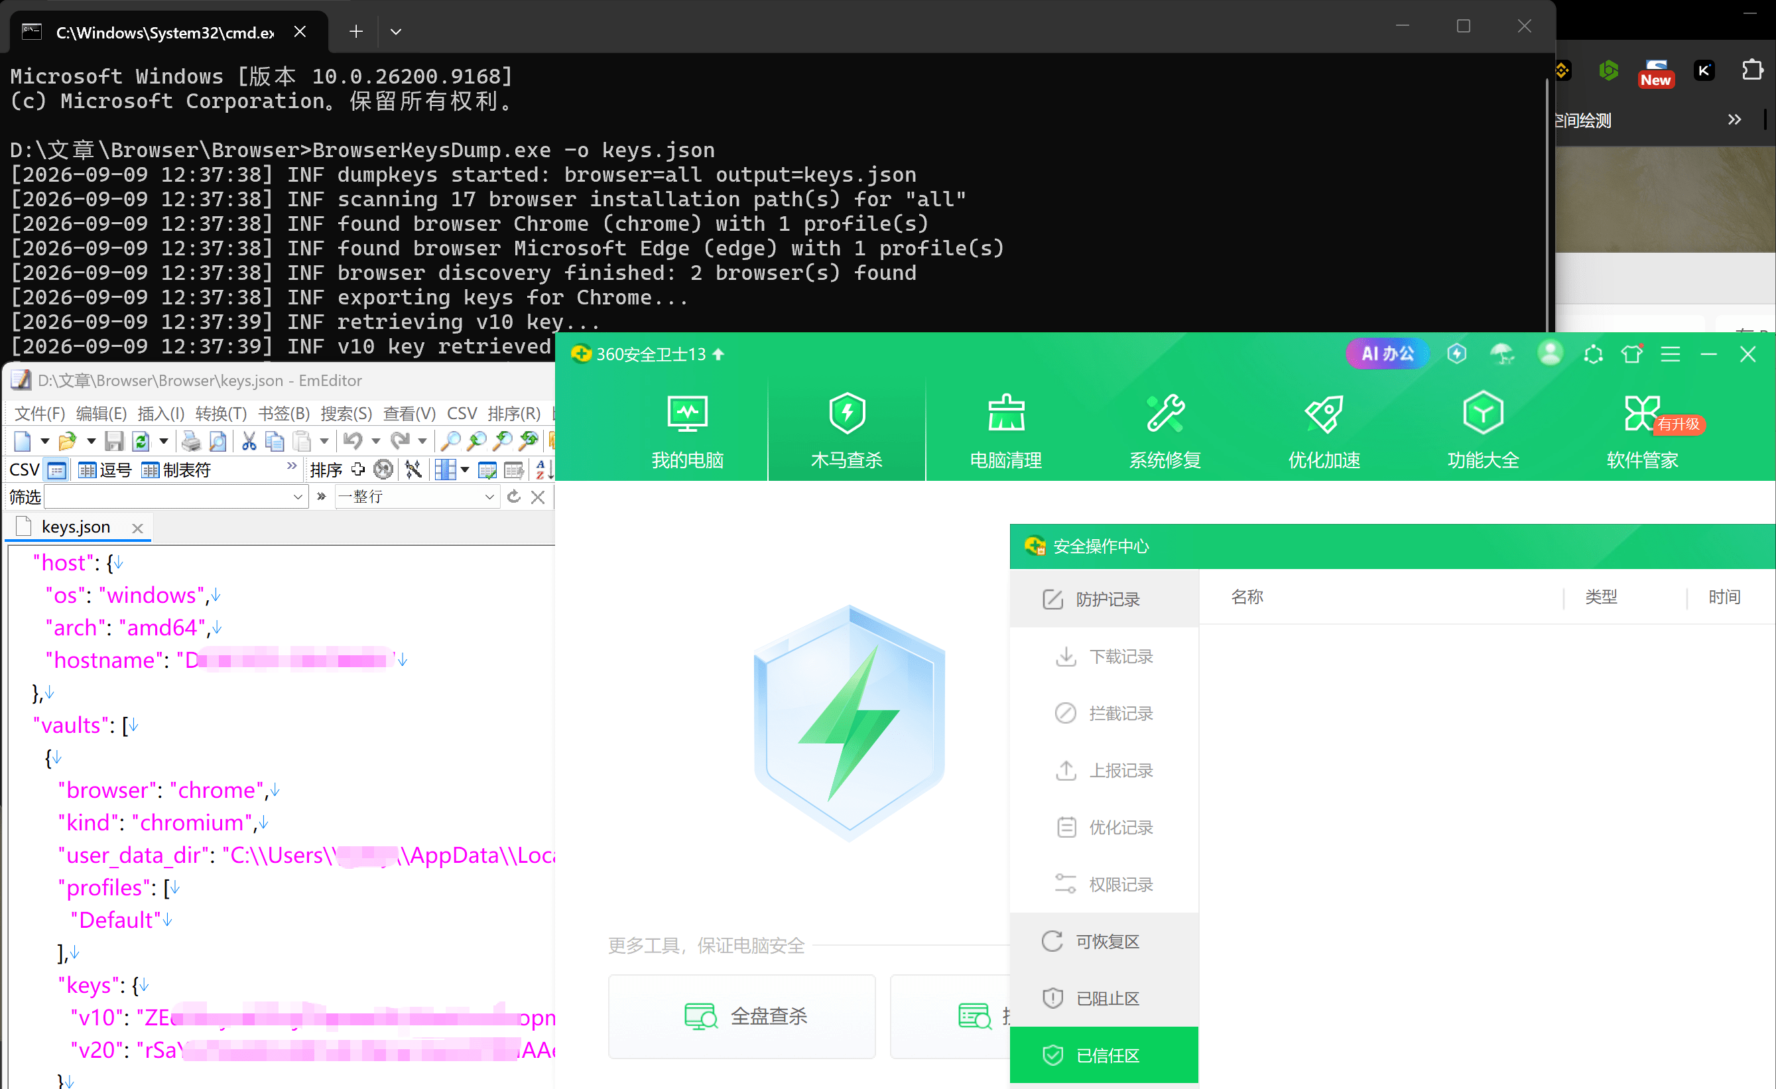The height and width of the screenshot is (1089, 1776).
Task: Toggle 制表符 tab-separated mode
Action: 176,471
